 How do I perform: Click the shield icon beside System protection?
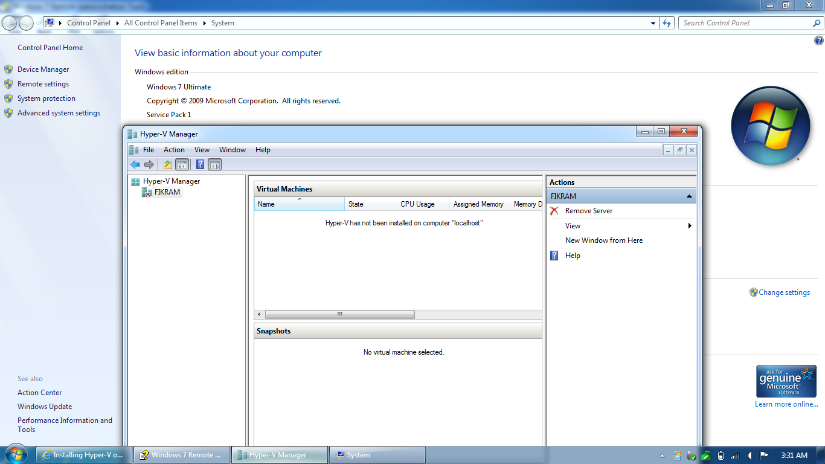[8, 98]
